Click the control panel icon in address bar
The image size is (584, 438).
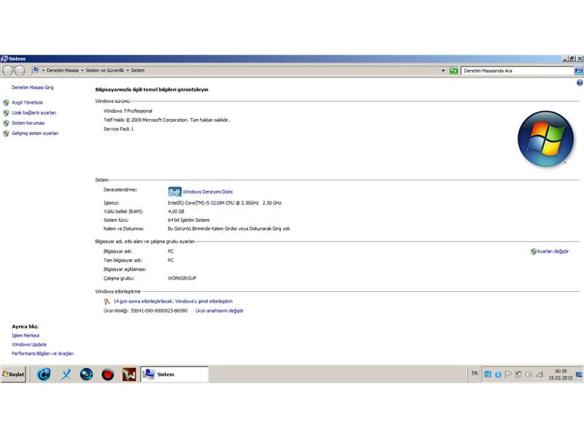pyautogui.click(x=36, y=70)
